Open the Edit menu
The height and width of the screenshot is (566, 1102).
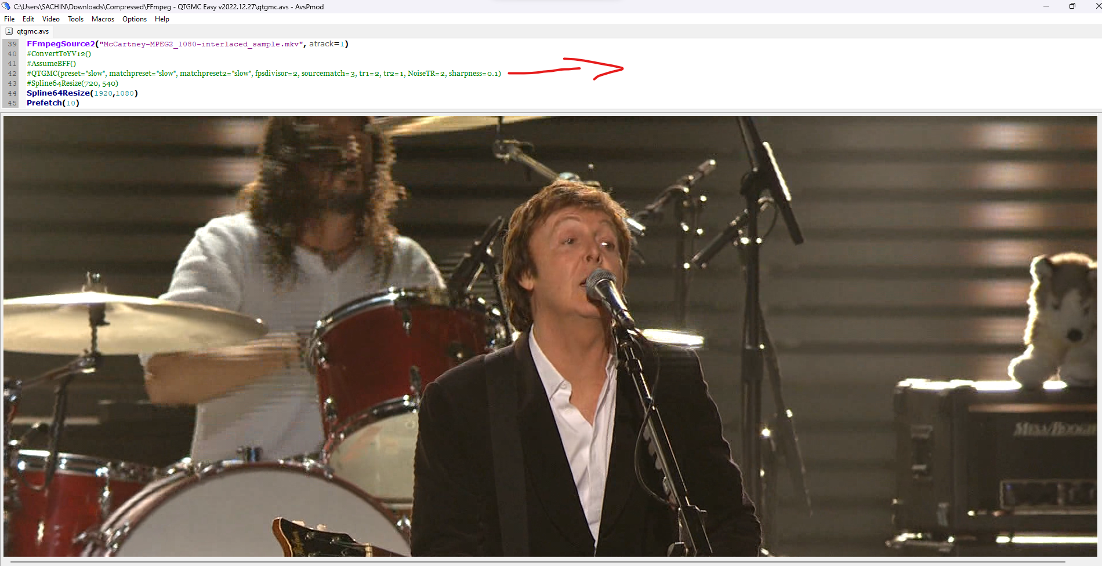click(28, 19)
